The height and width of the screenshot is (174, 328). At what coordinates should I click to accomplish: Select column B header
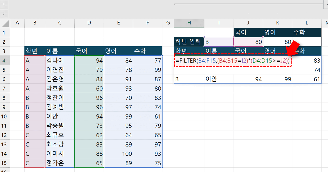[x=35, y=23]
